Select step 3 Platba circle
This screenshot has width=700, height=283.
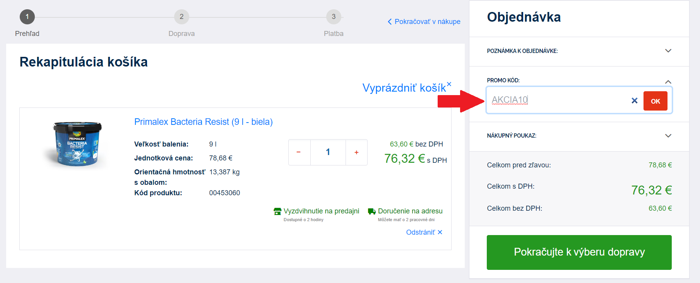point(334,17)
